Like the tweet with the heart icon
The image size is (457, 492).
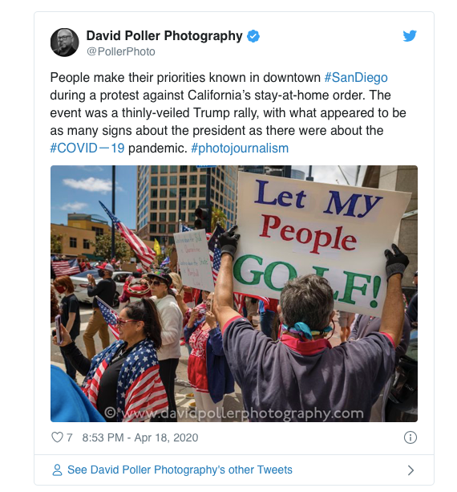(x=57, y=437)
